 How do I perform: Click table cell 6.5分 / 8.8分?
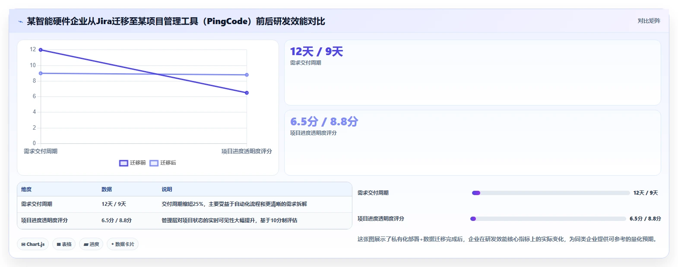(117, 220)
